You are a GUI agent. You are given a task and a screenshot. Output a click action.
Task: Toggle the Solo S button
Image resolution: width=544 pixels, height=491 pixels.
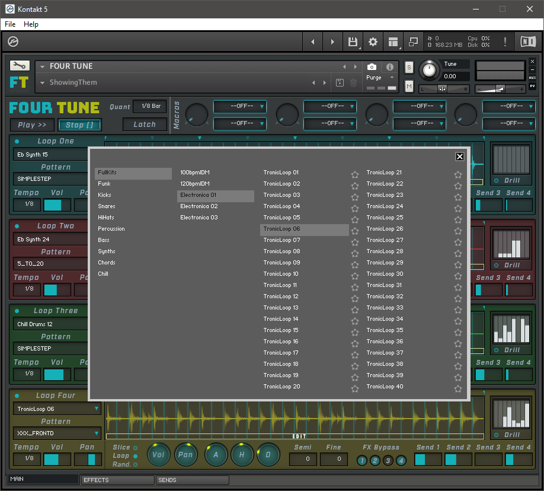tap(409, 68)
